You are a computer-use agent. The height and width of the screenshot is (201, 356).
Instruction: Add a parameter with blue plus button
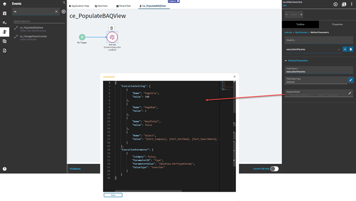[x=345, y=49]
